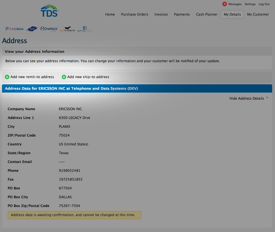This screenshot has height=232, width=275.
Task: Select the PO Box zip 75267-7504
Action: pyautogui.click(x=69, y=206)
